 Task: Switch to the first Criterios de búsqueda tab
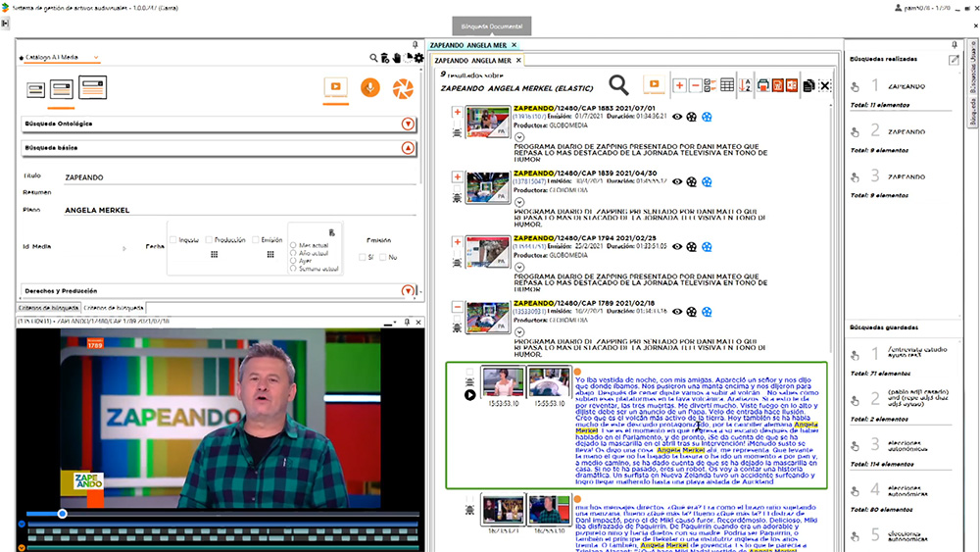pyautogui.click(x=48, y=308)
